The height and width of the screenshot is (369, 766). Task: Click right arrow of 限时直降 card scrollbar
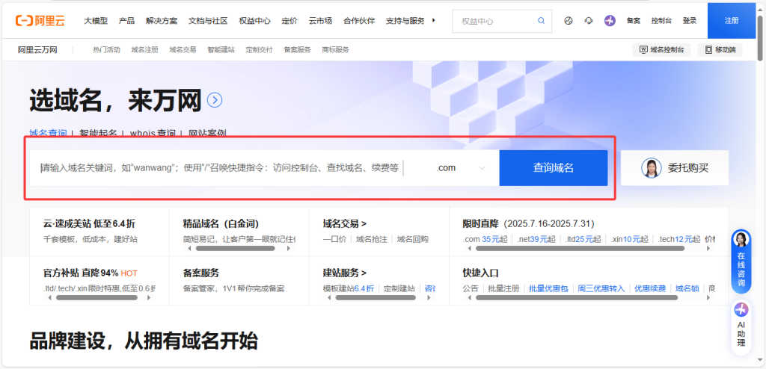coord(708,249)
